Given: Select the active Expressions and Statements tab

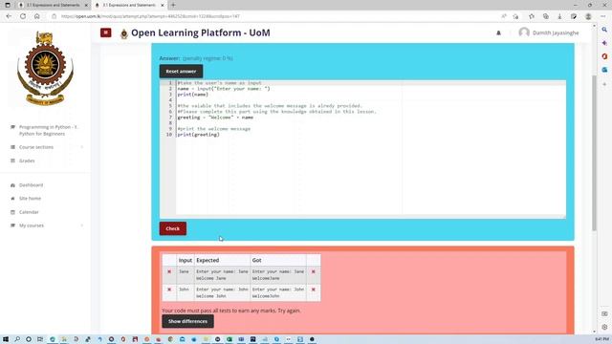Looking at the screenshot, I should click(129, 5).
